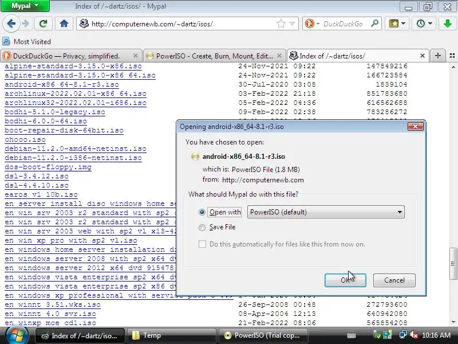Click the Forward arrow button
458x344 pixels.
[x=26, y=24]
